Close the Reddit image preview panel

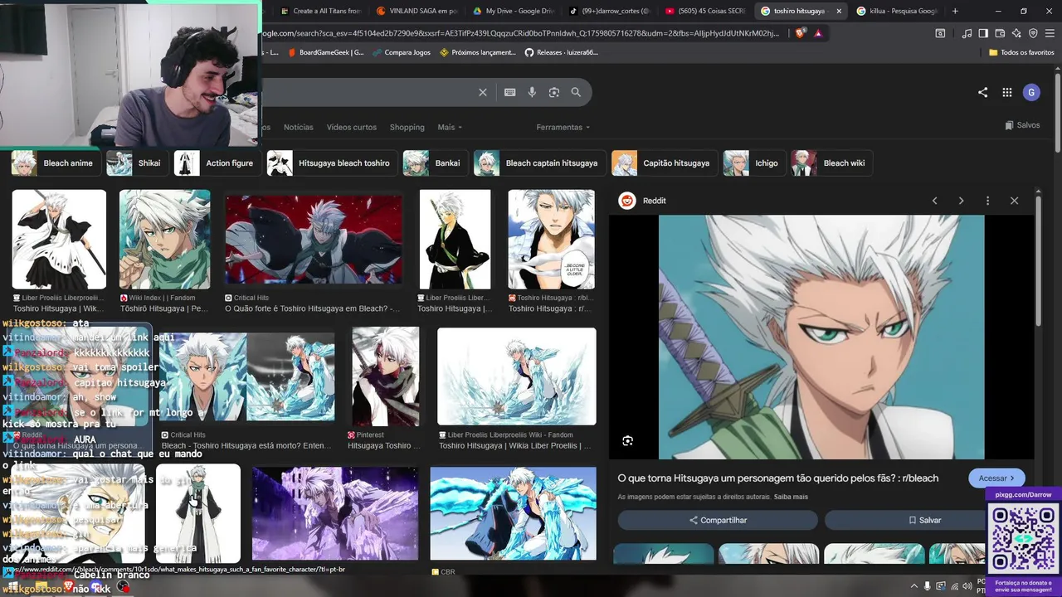[1014, 201]
